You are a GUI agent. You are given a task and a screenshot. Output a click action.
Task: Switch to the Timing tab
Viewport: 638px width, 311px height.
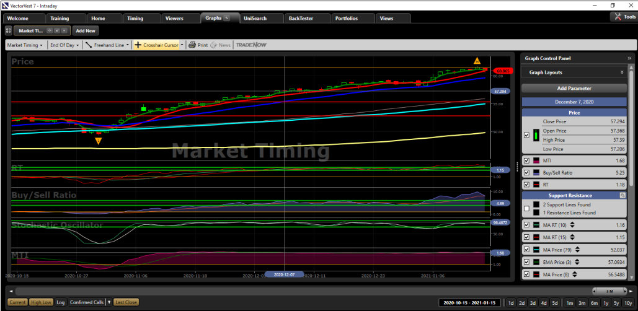[141, 19]
